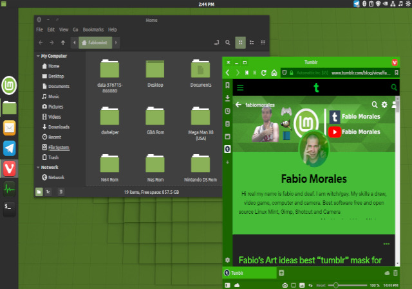This screenshot has width=412, height=289.
Task: Switch file manager to compact view
Action: click(263, 42)
